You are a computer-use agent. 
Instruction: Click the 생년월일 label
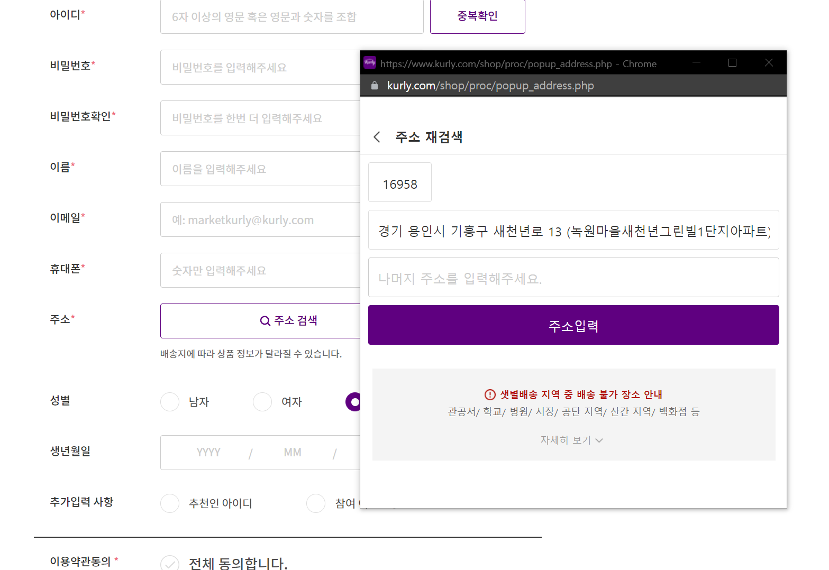pyautogui.click(x=70, y=451)
